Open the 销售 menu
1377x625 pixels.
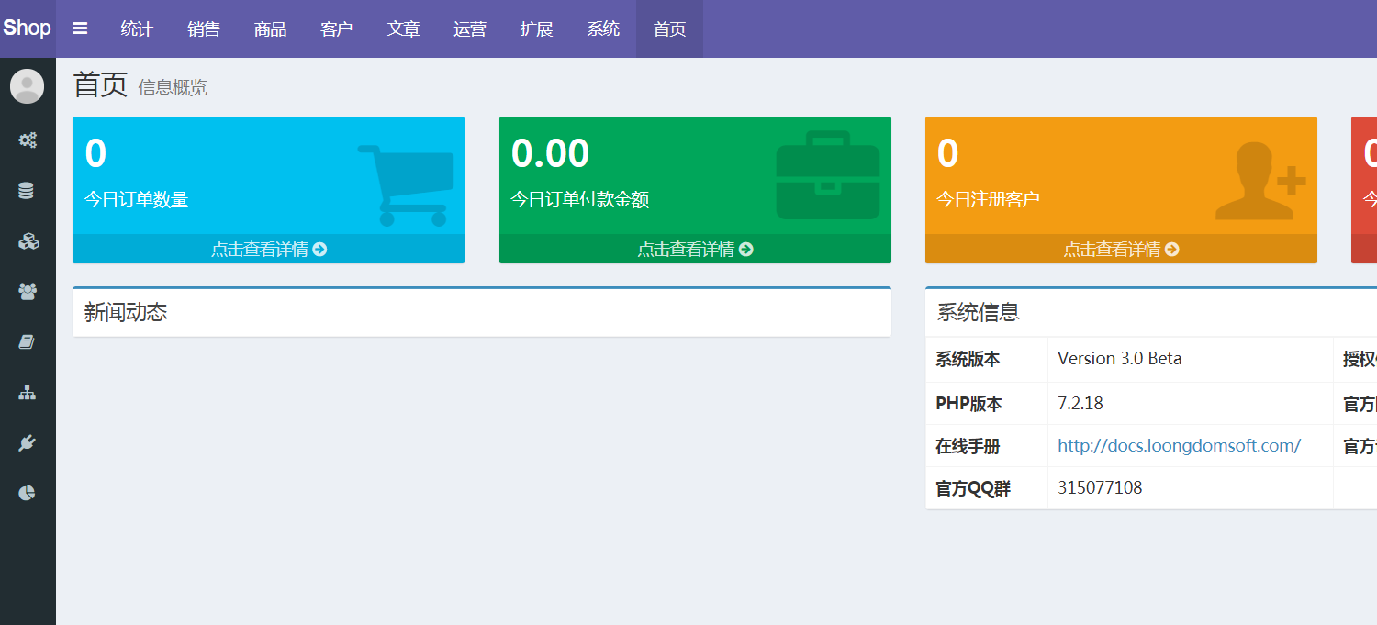click(204, 28)
